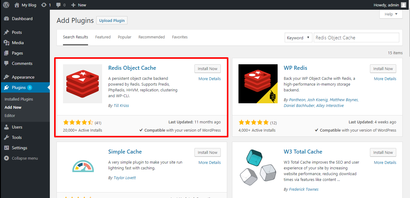Image resolution: width=410 pixels, height=198 pixels.
Task: Install the Simple Cache plugin
Action: [x=208, y=152]
